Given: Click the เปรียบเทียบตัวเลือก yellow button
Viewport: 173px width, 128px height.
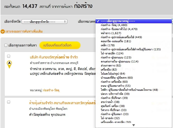Looking at the screenshot, I should pos(60,45).
